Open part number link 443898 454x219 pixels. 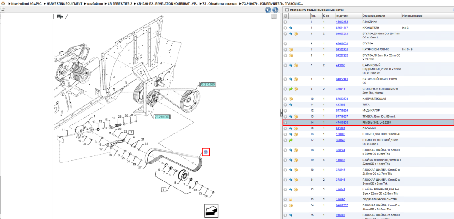(x=340, y=66)
